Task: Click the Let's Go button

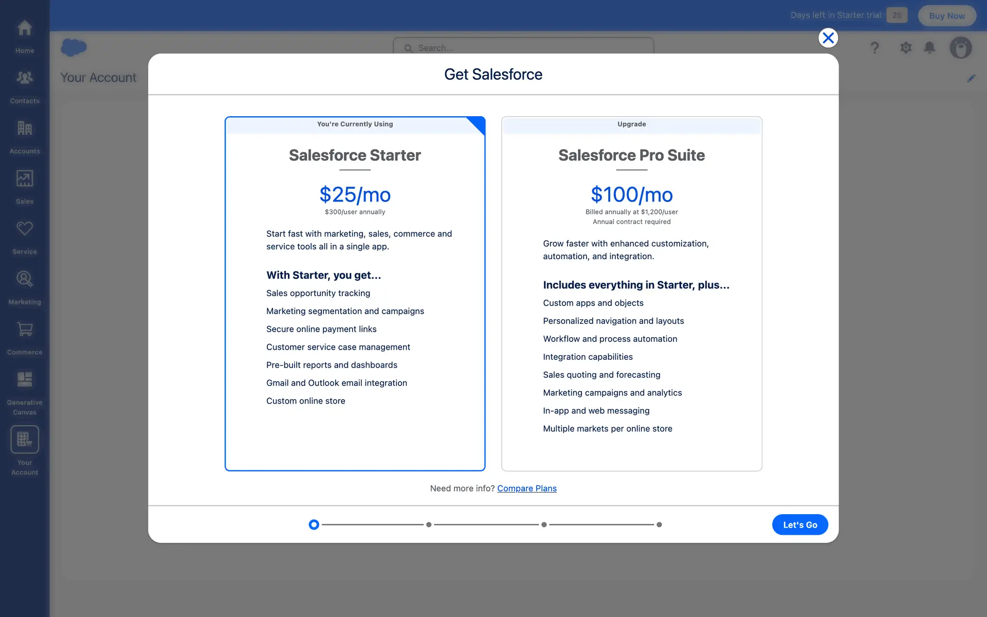Action: (799, 524)
